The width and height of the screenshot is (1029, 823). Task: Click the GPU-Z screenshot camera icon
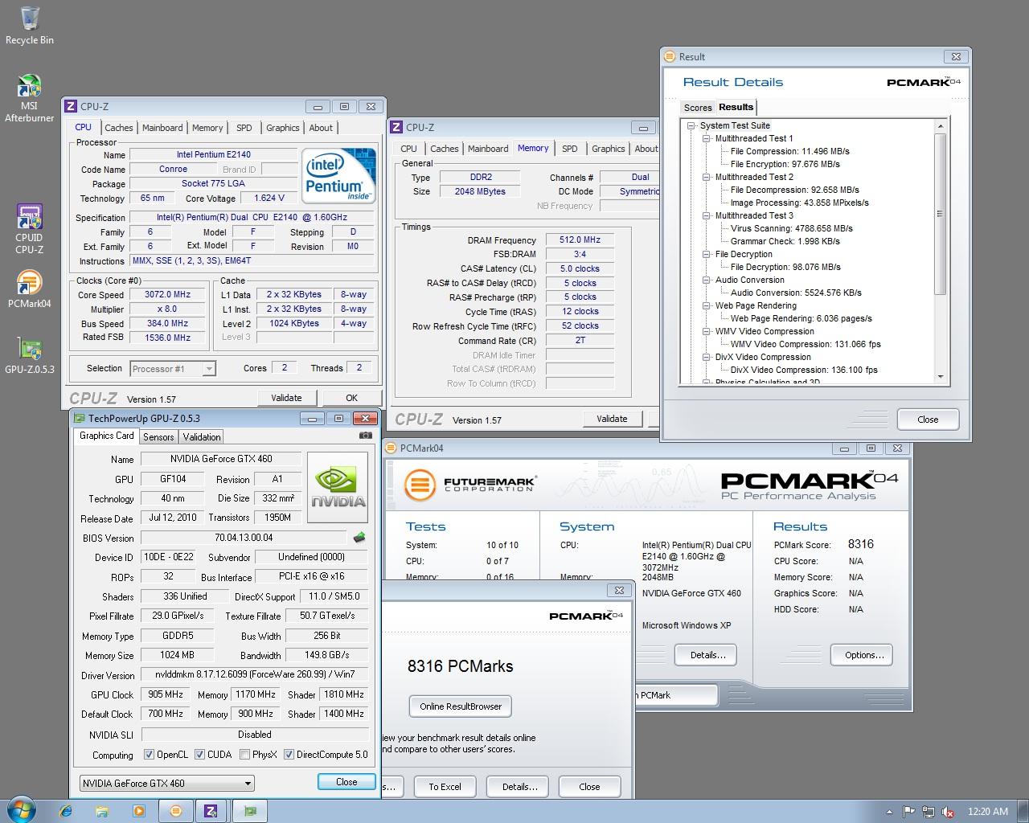366,436
